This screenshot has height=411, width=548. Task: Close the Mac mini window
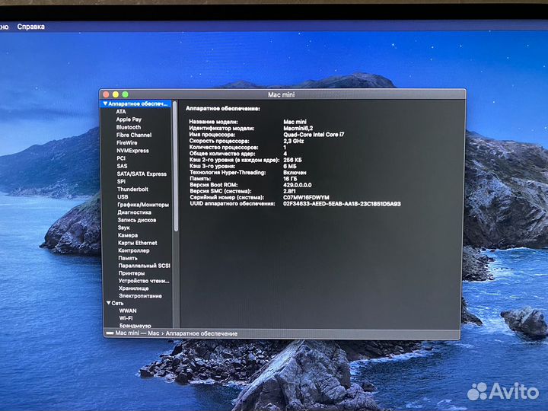[x=106, y=94]
